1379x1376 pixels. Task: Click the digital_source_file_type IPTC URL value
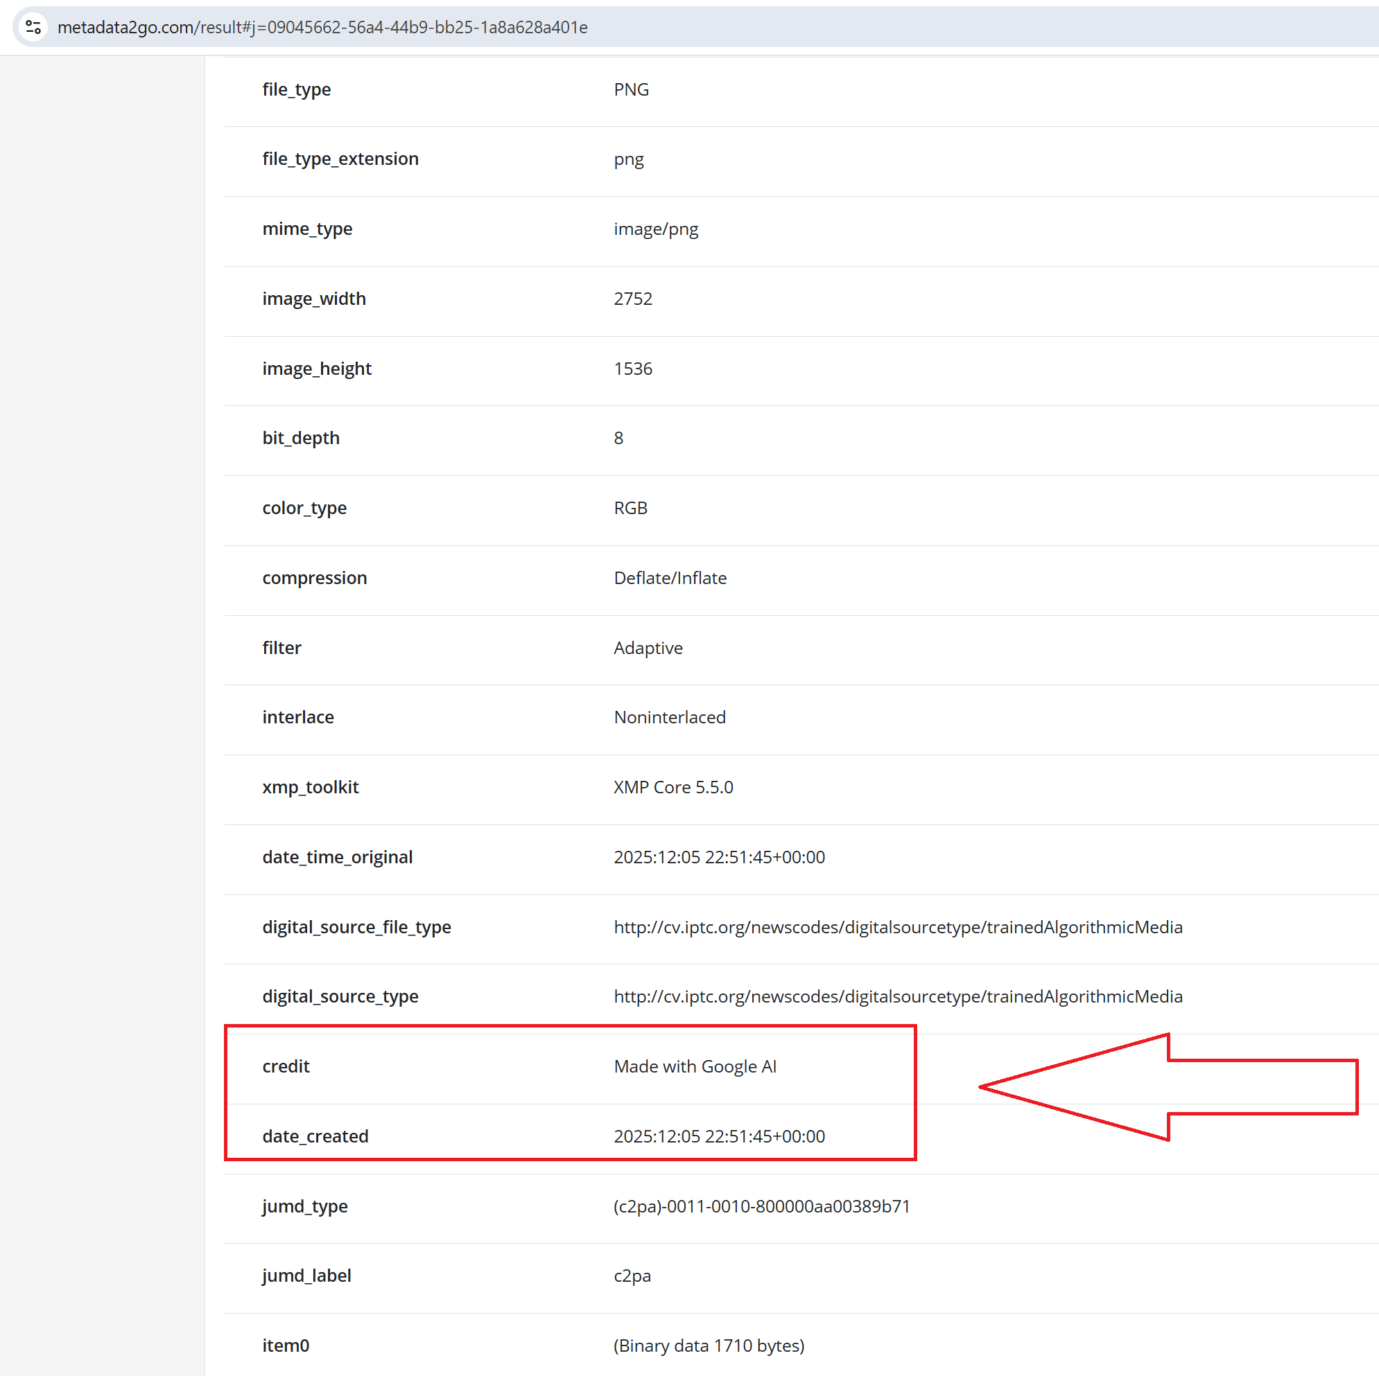click(897, 926)
